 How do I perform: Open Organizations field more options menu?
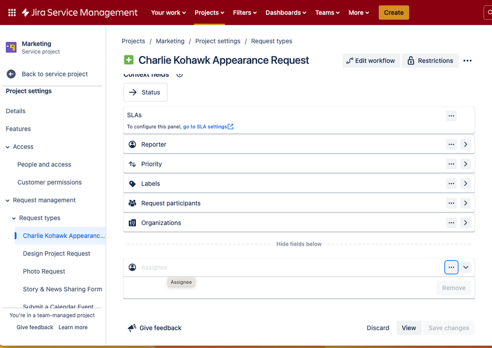[x=451, y=223]
